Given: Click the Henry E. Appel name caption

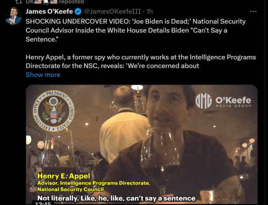Looking at the screenshot, I should pos(64,176).
